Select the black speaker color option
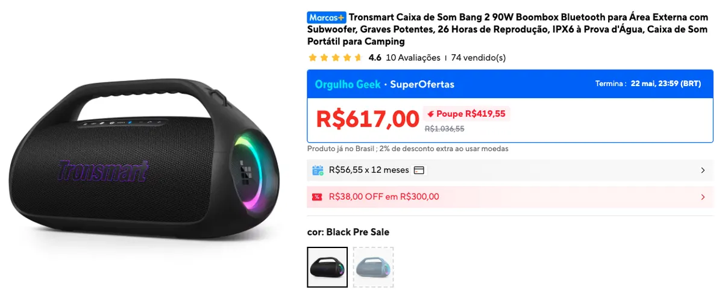The width and height of the screenshot is (725, 301). tap(327, 267)
